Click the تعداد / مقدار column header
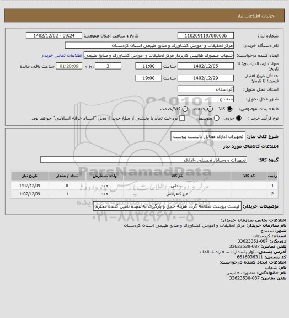Viewport: 289px width, 318px height. pyautogui.click(x=67, y=176)
